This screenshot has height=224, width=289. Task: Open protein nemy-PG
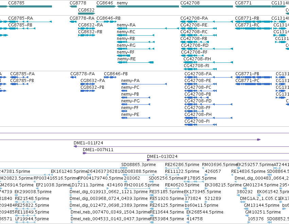pyautogui.click(x=136, y=104)
